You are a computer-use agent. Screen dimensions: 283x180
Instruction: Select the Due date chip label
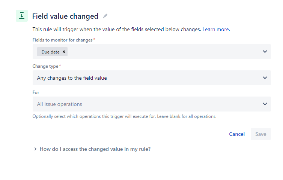(50, 52)
